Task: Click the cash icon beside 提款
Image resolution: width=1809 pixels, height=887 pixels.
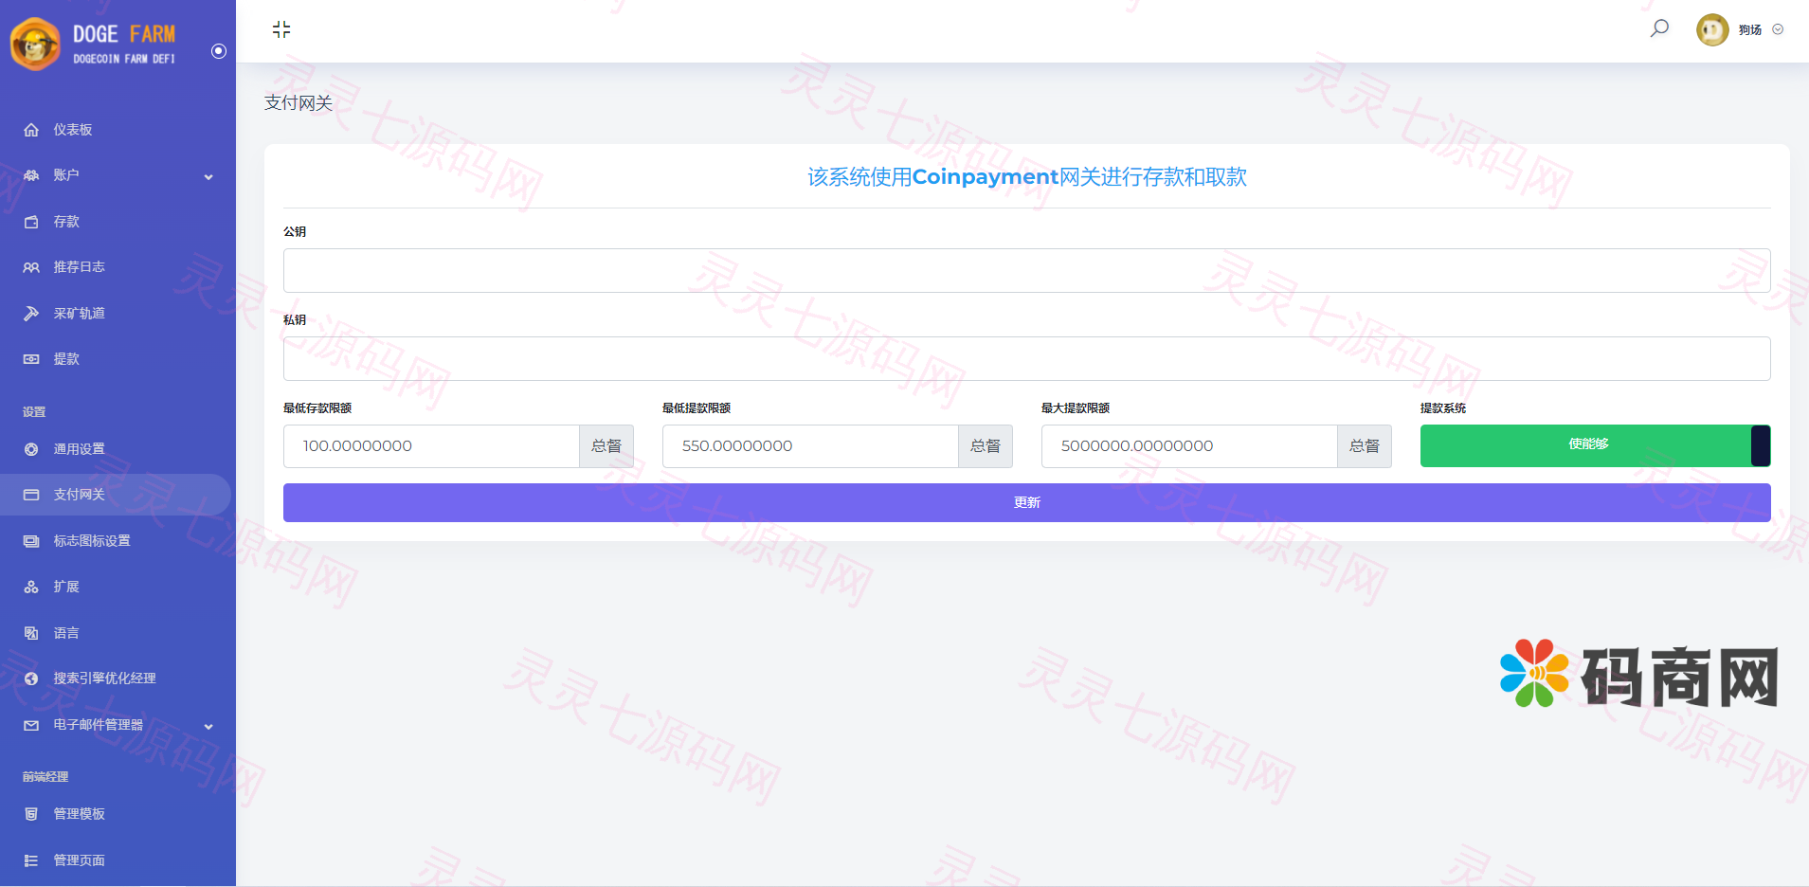Action: pos(31,359)
